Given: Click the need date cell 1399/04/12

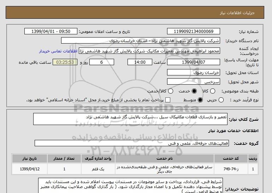Looking at the screenshot, I should [x=30, y=169].
